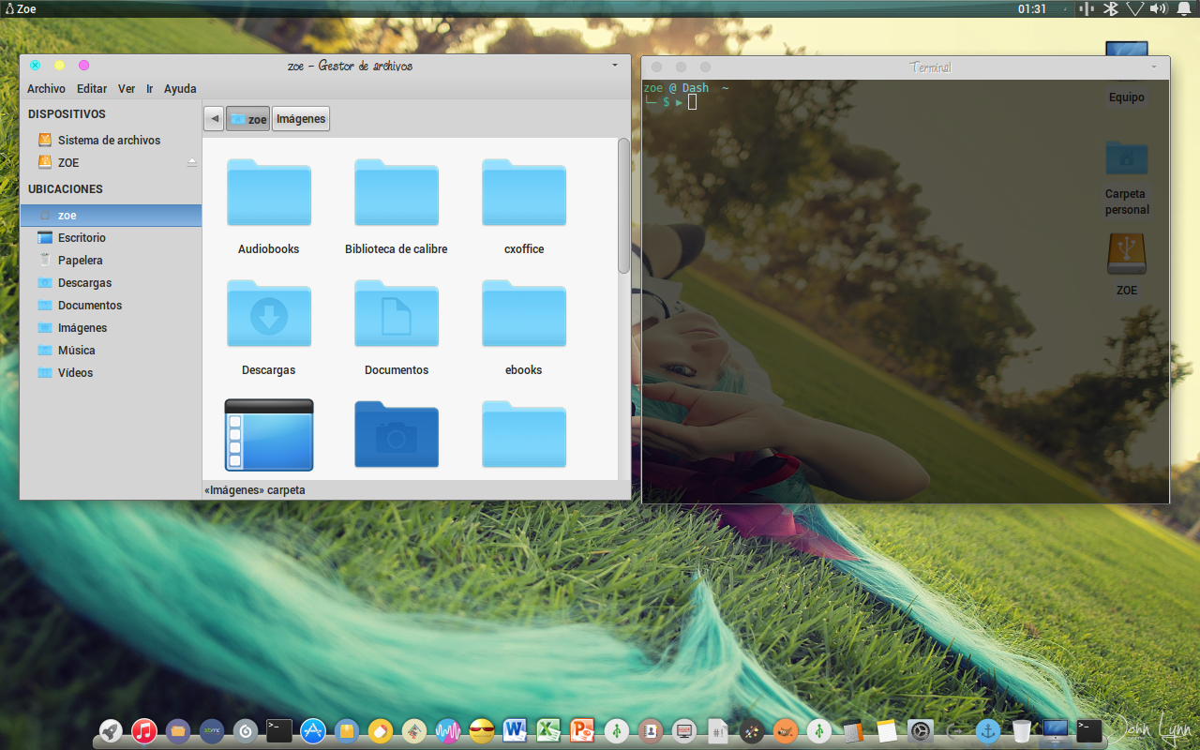Open first terminal icon next to App Store
The image size is (1200, 750).
tap(279, 731)
